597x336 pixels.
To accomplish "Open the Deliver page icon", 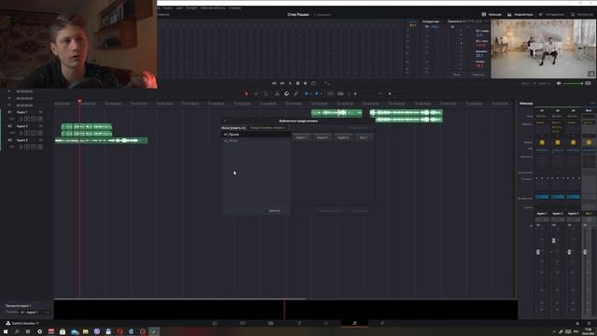I will click(382, 323).
